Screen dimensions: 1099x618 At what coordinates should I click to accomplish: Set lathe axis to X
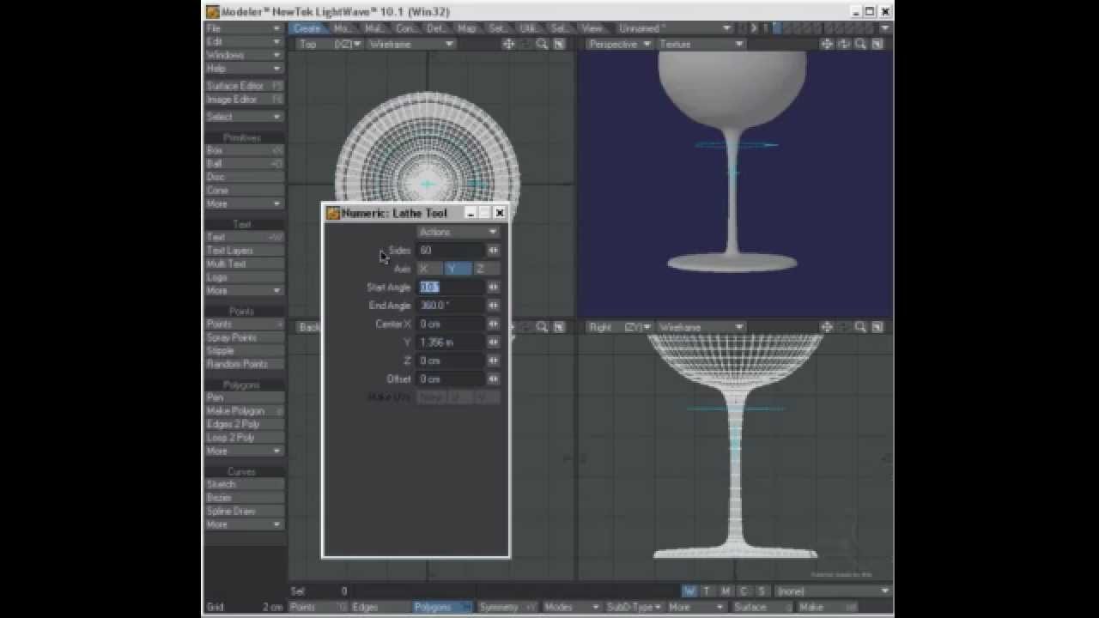click(423, 269)
